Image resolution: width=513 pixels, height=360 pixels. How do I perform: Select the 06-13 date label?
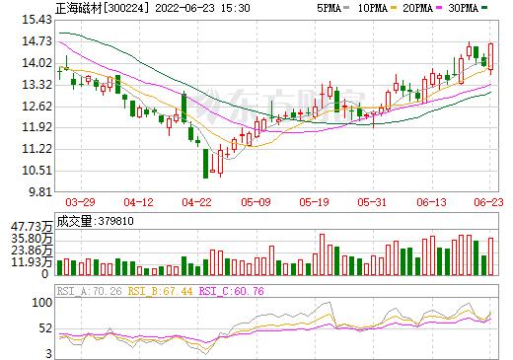[431, 202]
